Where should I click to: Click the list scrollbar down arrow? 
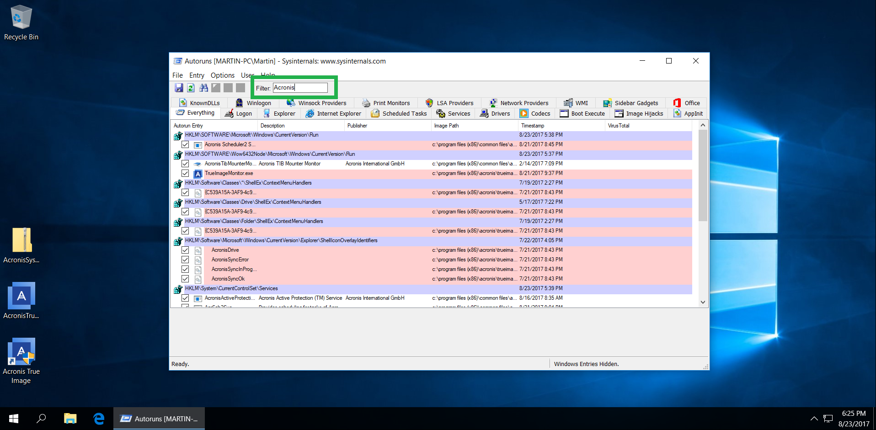click(703, 302)
